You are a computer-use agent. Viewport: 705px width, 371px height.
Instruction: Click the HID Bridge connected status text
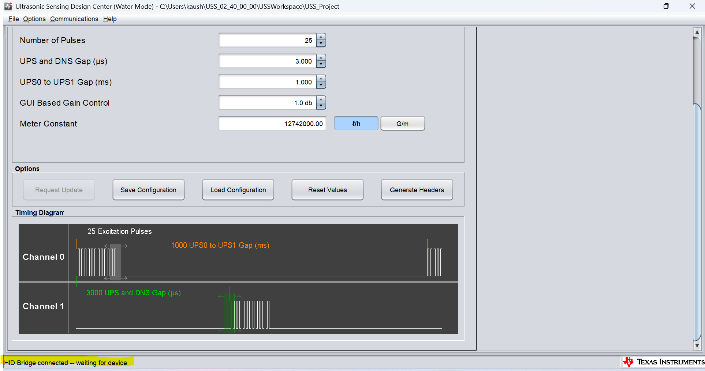pyautogui.click(x=66, y=363)
